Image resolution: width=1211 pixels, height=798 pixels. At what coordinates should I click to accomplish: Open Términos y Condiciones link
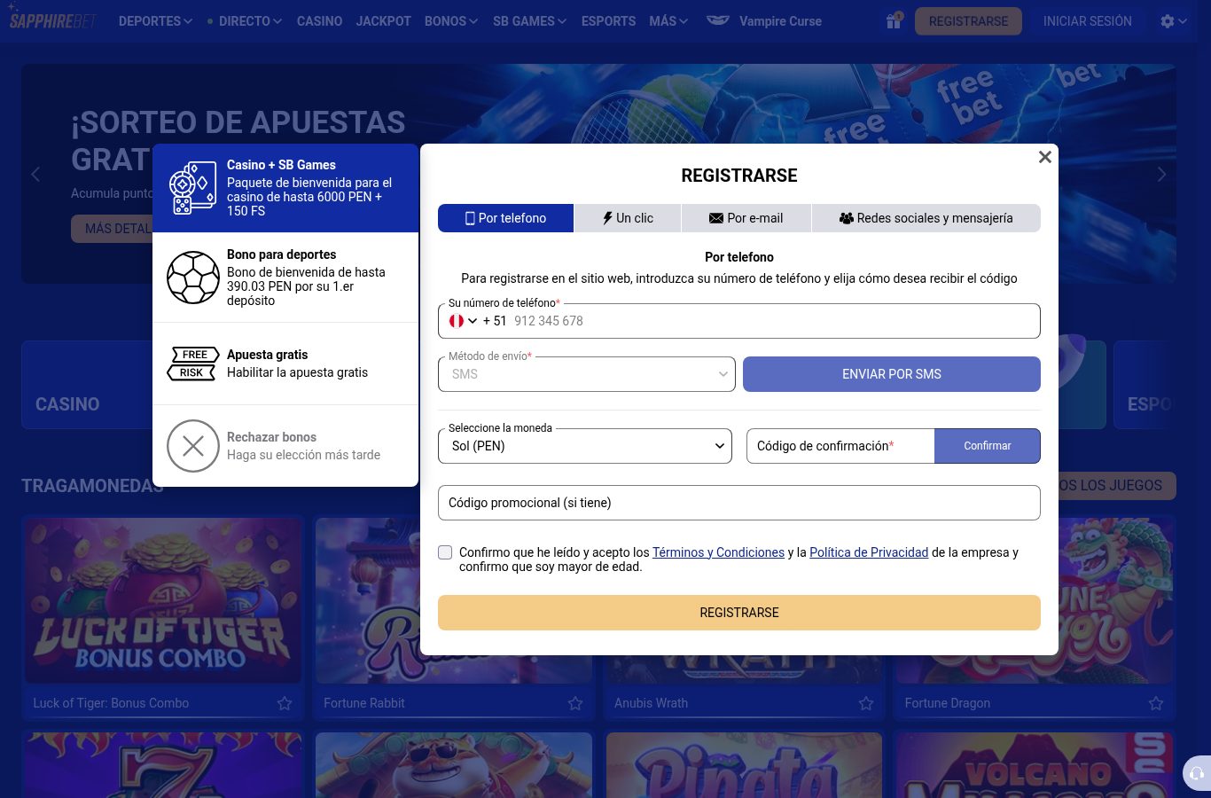tap(718, 552)
